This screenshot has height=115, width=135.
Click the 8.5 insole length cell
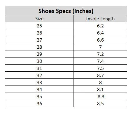pos(100,103)
